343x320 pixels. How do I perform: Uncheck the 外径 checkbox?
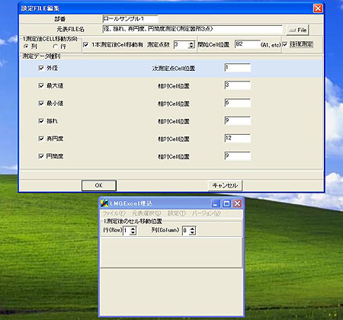coord(41,68)
